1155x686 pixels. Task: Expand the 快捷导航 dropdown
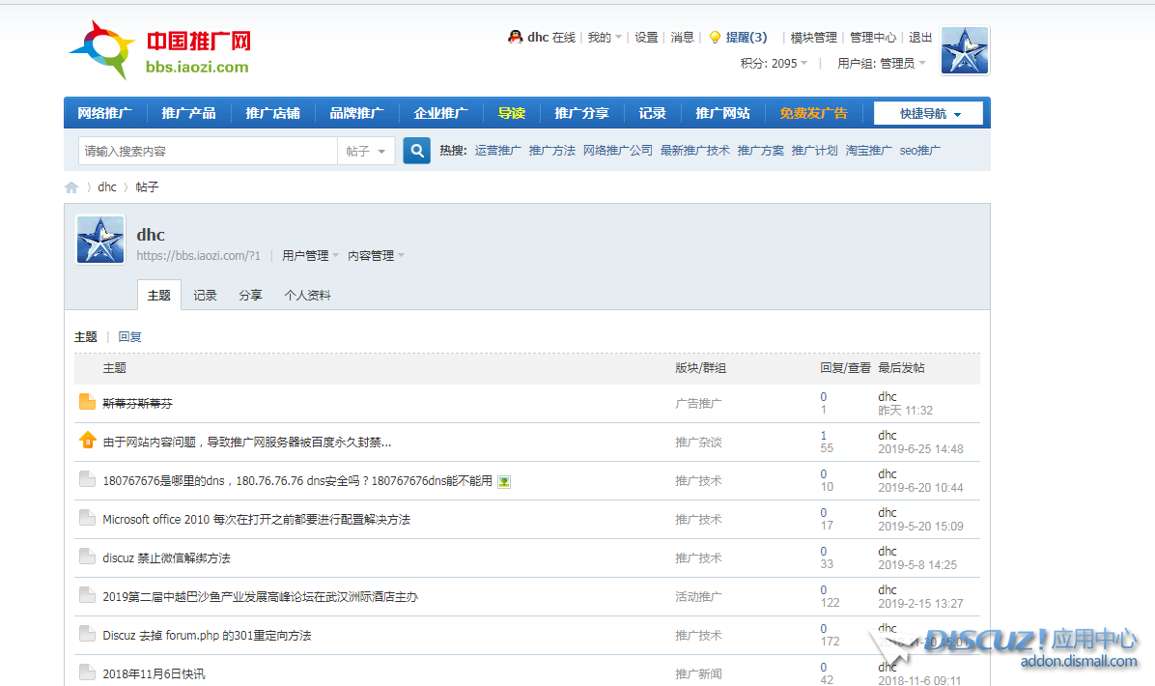pos(929,114)
